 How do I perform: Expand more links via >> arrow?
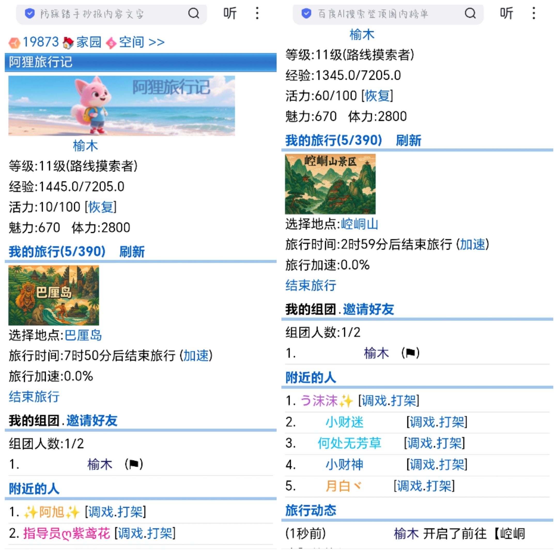click(156, 42)
